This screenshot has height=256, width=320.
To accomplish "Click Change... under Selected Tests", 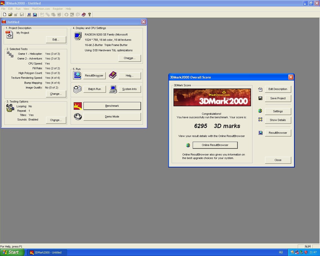I will [56, 94].
